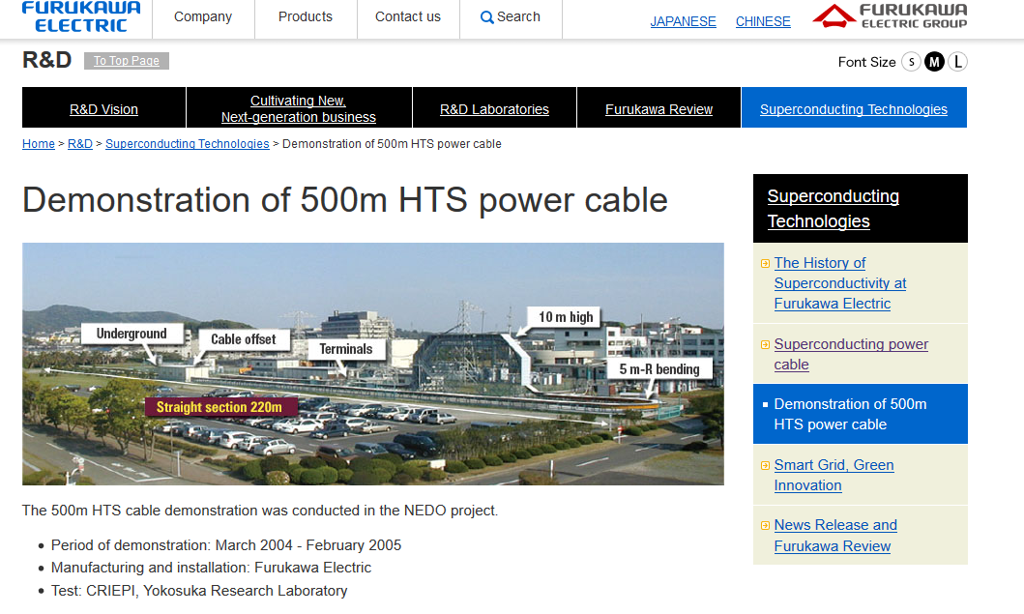
Task: Open the Products menu
Action: 306,17
